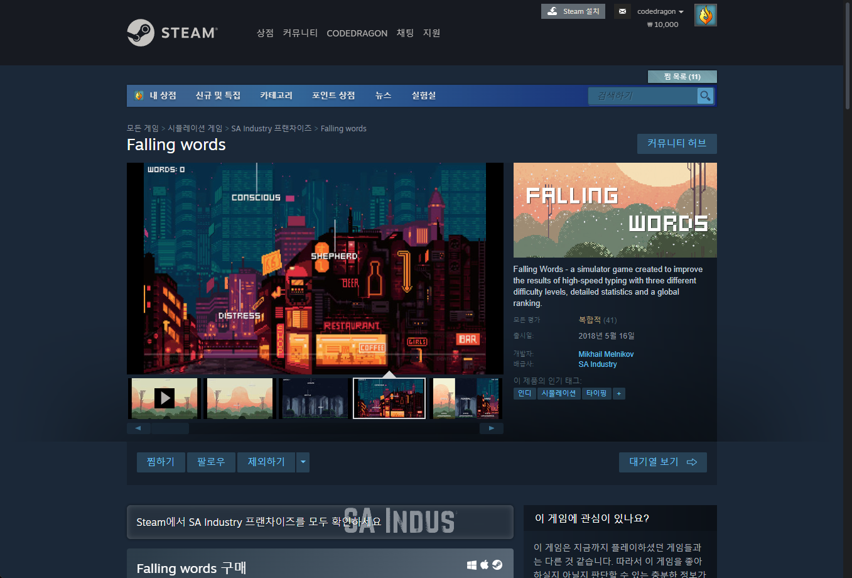Open 상점 menu in header
The height and width of the screenshot is (578, 852).
[265, 33]
